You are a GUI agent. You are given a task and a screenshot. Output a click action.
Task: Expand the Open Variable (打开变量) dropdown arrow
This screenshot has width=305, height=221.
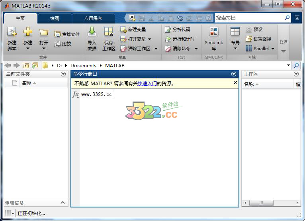coord(150,39)
